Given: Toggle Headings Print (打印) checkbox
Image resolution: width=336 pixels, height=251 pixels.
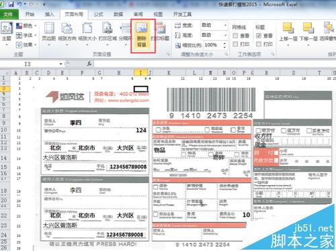Looking at the screenshot, I should pyautogui.click(x=259, y=44).
